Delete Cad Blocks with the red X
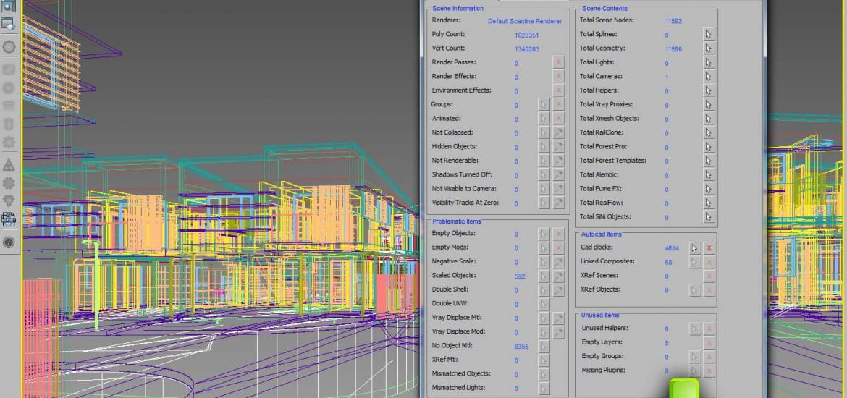Screen dimensions: 847x398 709,247
